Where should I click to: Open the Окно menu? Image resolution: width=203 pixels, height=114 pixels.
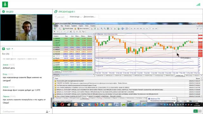(87, 26)
